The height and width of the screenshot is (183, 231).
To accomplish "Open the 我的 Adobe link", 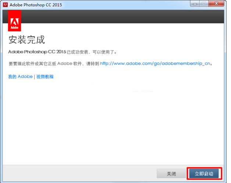I will (20, 77).
